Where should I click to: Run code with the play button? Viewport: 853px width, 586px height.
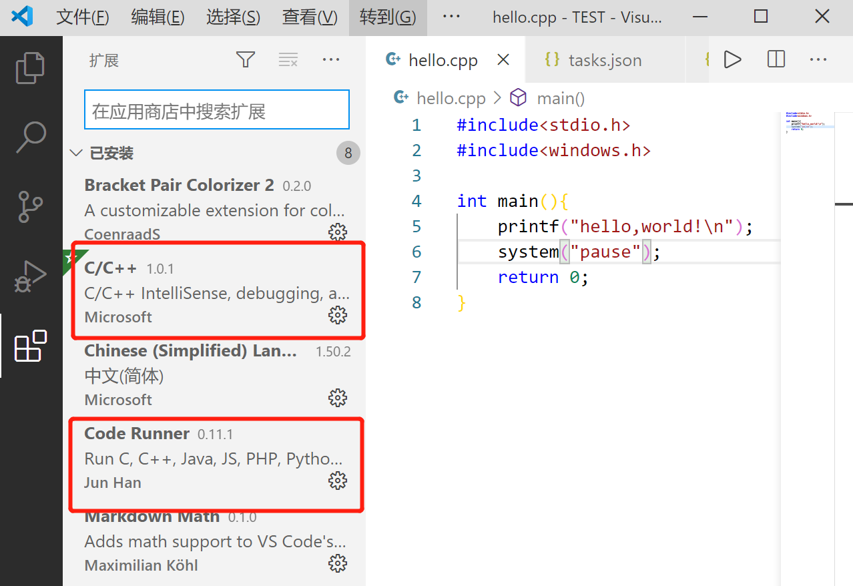coord(732,59)
